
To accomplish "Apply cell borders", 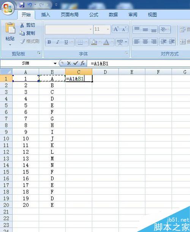I will (80, 42).
